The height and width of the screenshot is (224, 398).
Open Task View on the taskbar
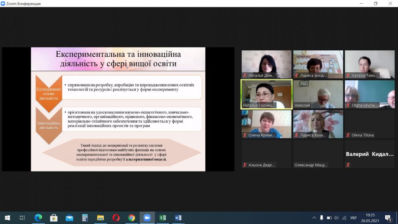click(22, 218)
